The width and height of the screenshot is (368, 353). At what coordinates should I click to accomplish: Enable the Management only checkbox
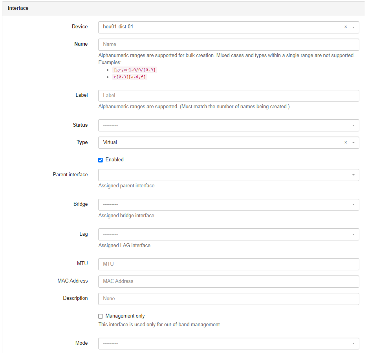[x=101, y=316]
